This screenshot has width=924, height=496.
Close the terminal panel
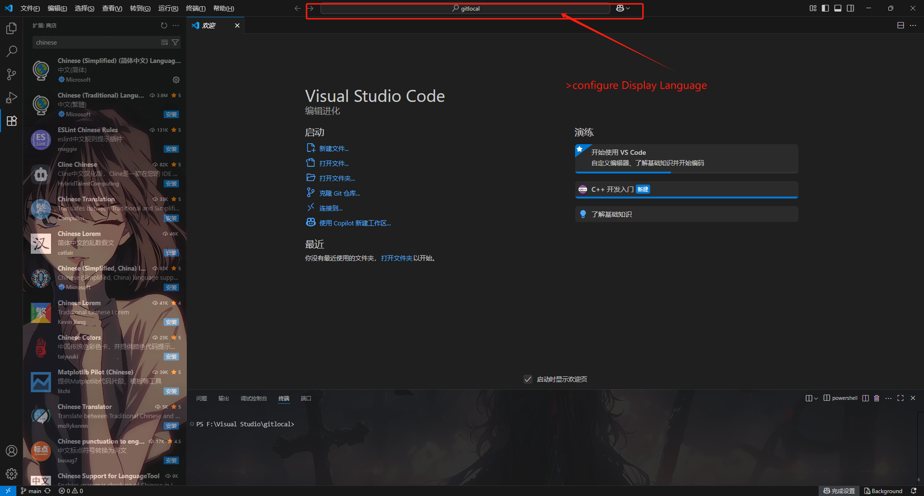pos(913,398)
